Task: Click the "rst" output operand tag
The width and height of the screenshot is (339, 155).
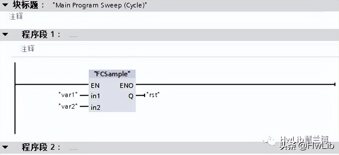Action: click(x=153, y=95)
